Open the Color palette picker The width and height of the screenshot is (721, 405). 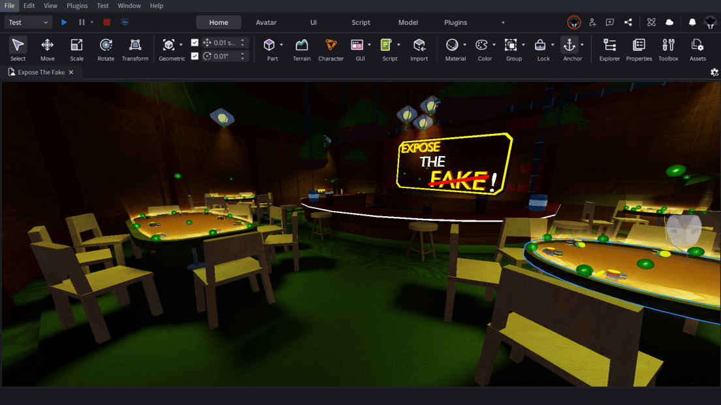point(481,45)
